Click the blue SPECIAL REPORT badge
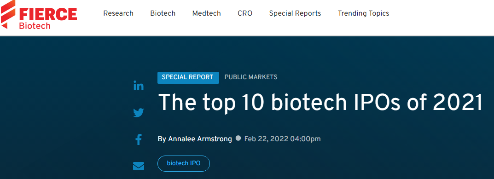This screenshot has height=179, width=494. coord(188,77)
